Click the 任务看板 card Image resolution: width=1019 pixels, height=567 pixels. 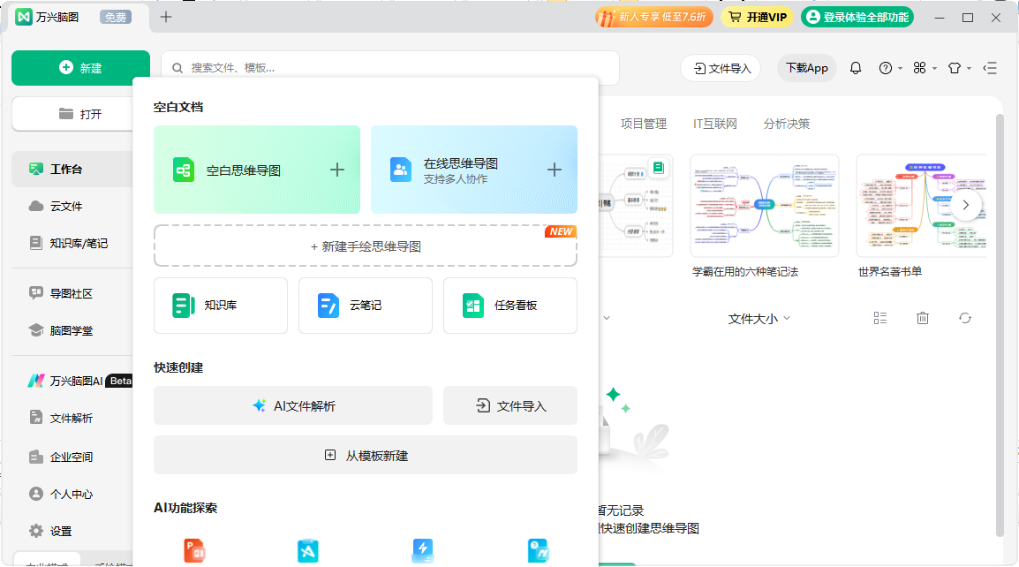(510, 306)
